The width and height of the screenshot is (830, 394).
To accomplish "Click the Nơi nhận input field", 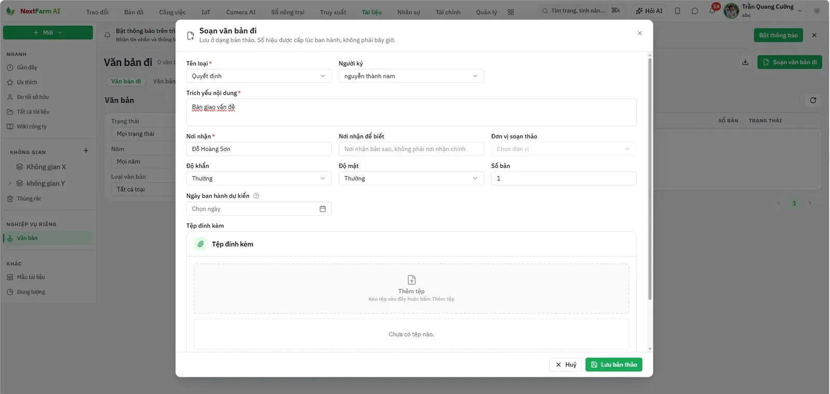I will [x=259, y=149].
